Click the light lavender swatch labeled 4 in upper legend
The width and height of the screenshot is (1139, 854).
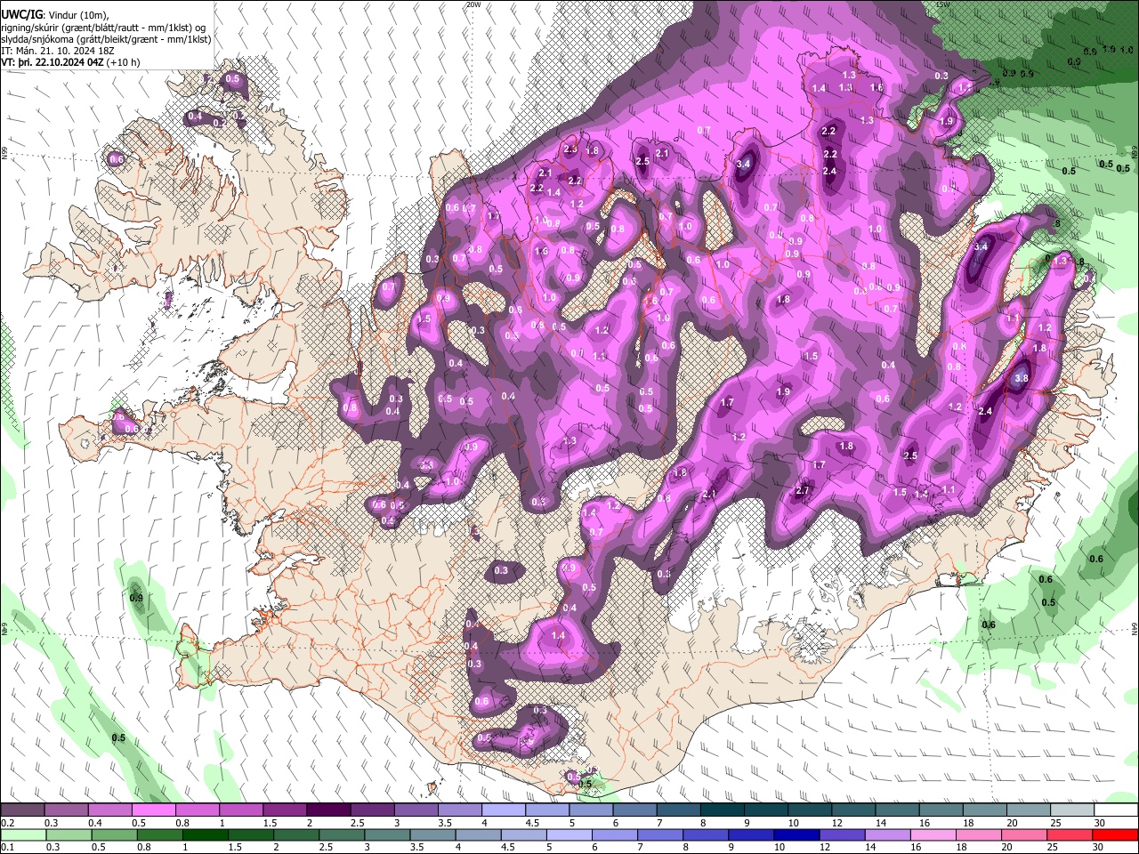point(504,810)
